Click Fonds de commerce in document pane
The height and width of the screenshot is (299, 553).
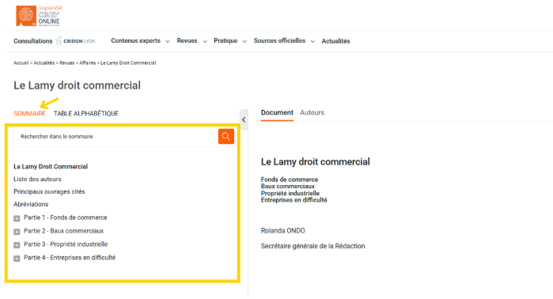(x=290, y=180)
